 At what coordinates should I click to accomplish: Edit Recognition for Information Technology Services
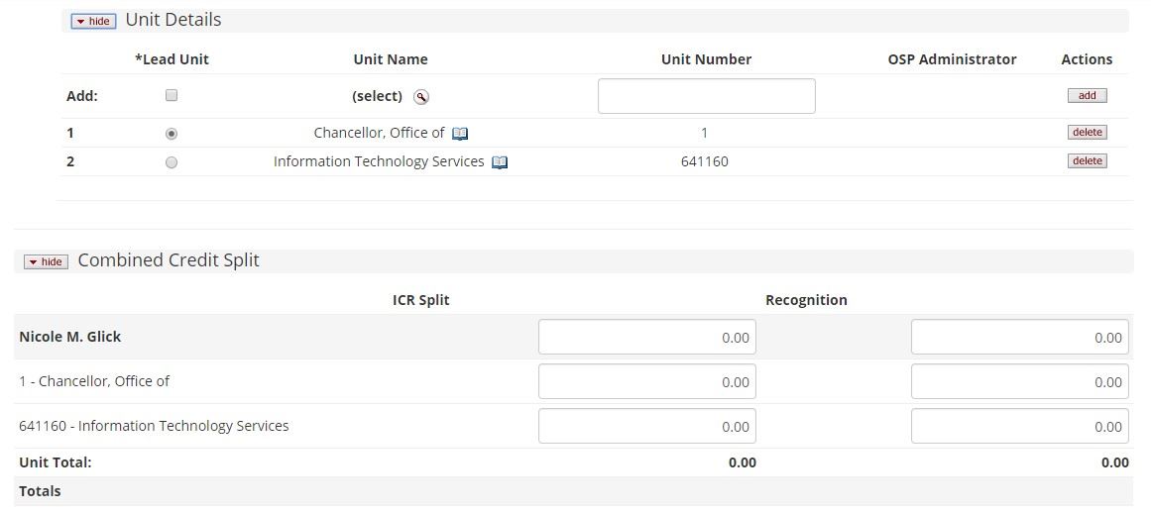[x=1019, y=427]
